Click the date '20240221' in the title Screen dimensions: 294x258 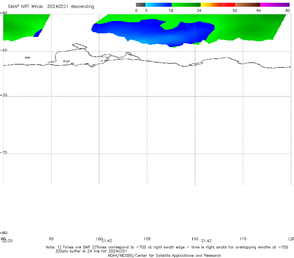[x=58, y=7]
